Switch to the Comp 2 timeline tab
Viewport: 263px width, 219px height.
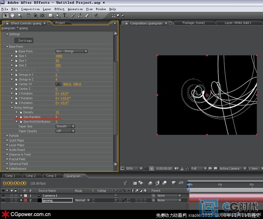click(31, 176)
